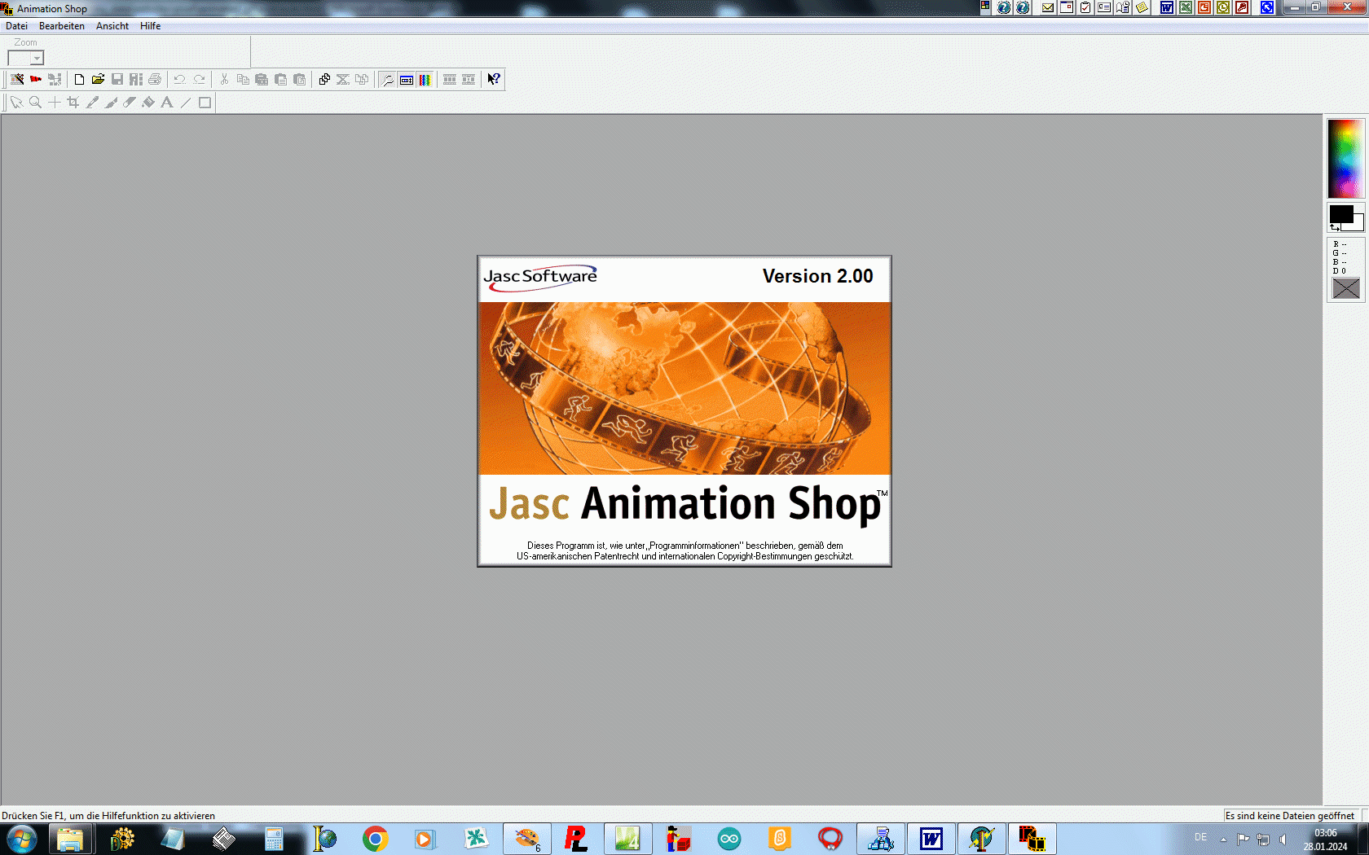
Task: Click the duplicate frames icon
Action: (324, 79)
